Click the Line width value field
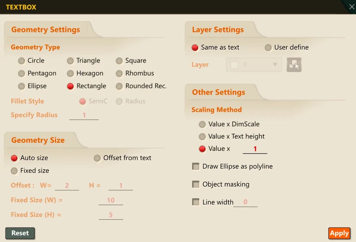Screen dimensions: 356x242 [x=246, y=202]
